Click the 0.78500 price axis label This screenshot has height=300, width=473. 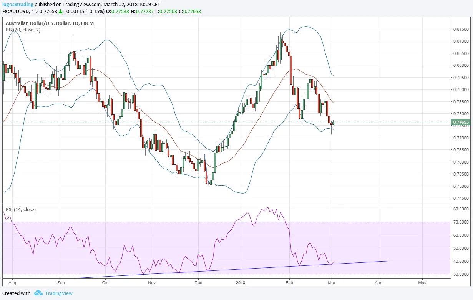click(461, 102)
